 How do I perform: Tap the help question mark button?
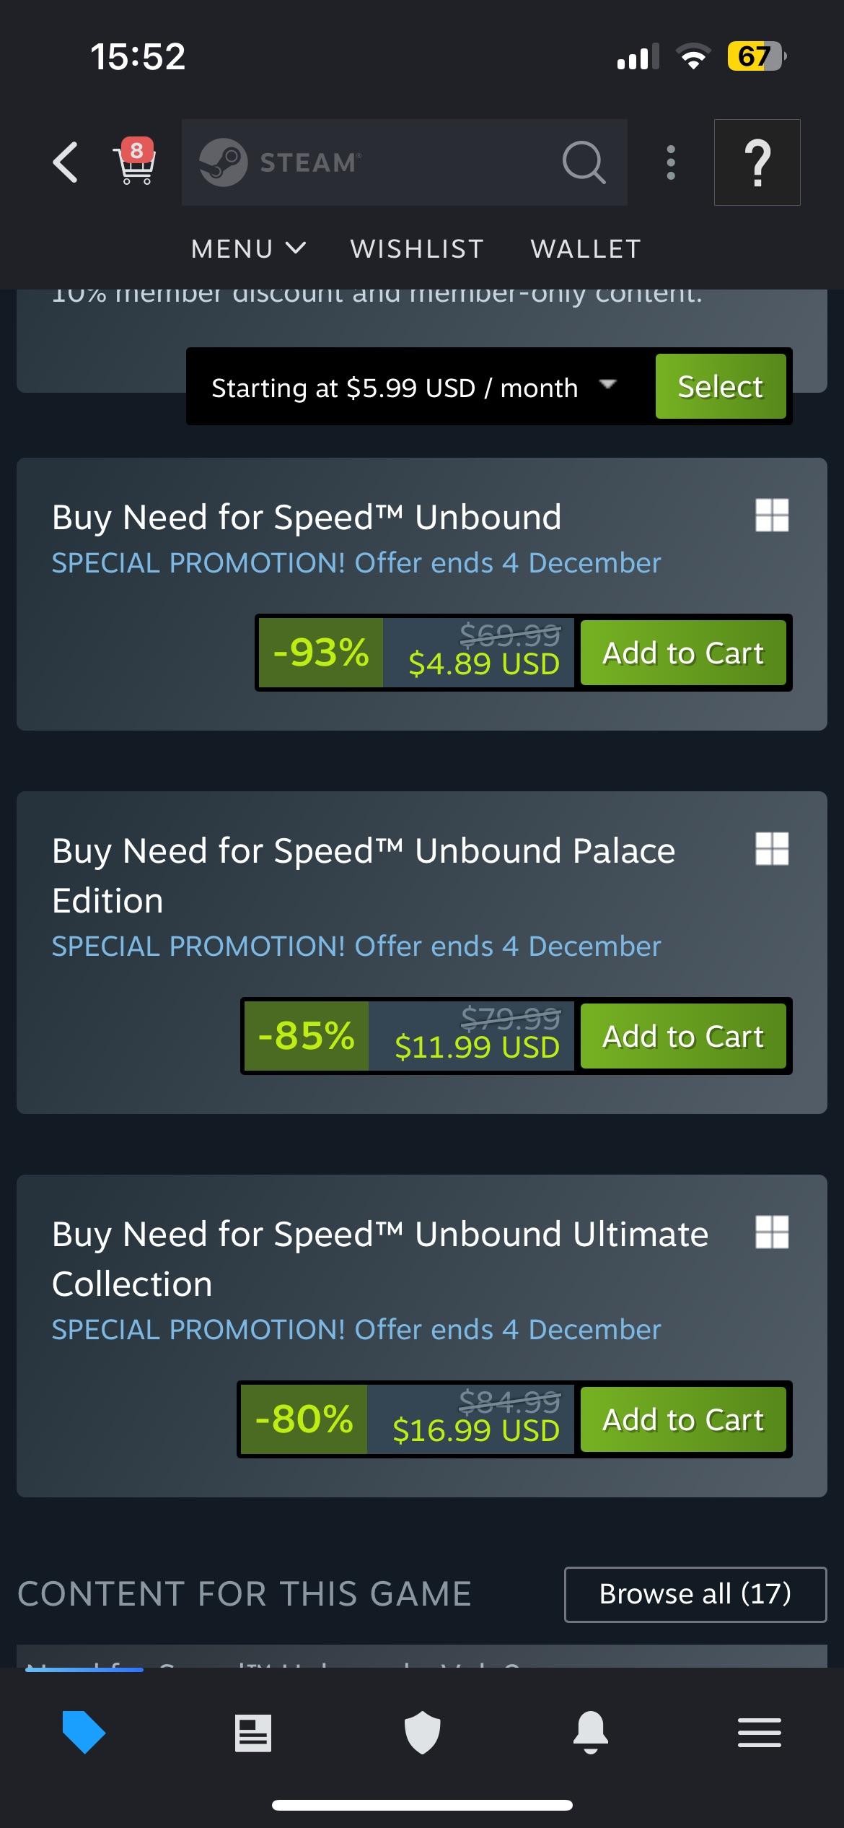click(757, 162)
